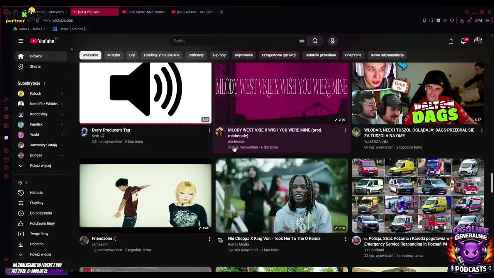494x278 pixels.
Task: Expand the Subskrypcje header chevron
Action: click(x=44, y=83)
